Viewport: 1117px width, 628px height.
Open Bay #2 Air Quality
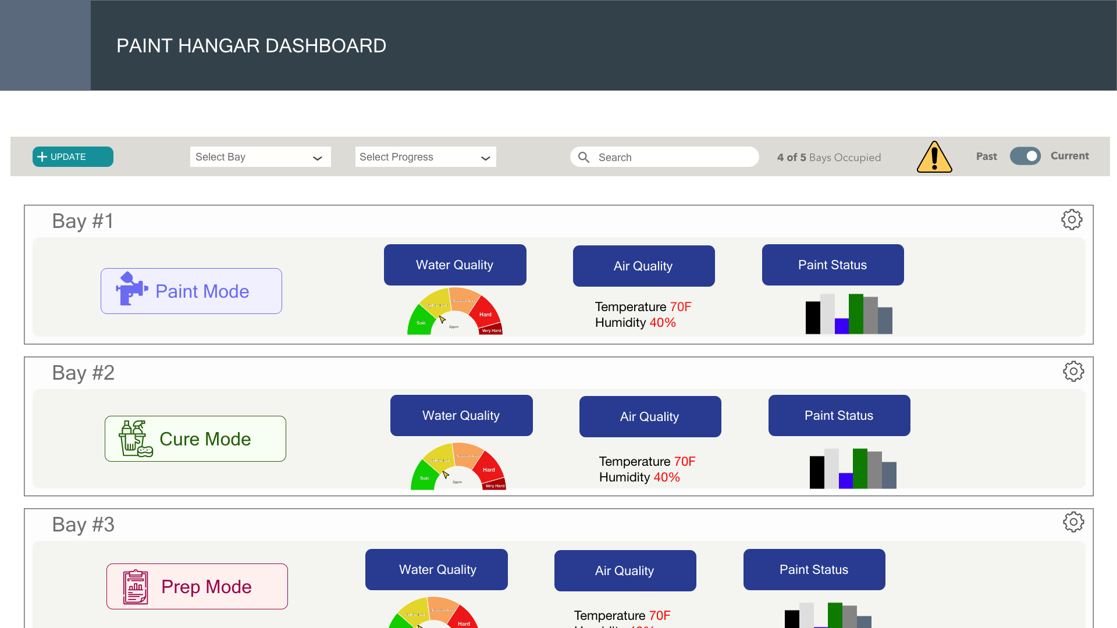tap(650, 416)
